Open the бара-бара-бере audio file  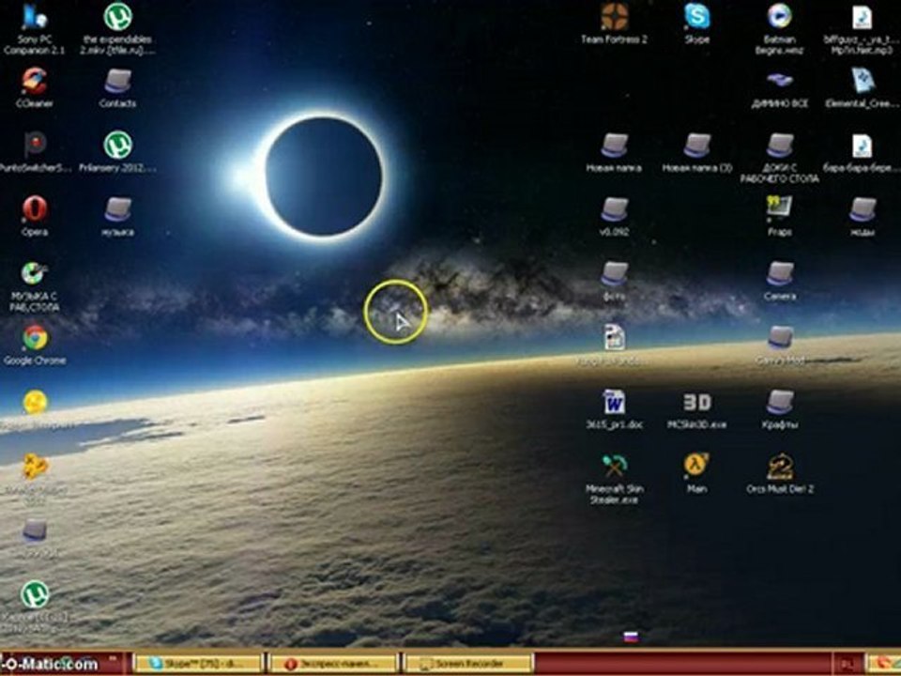pyautogui.click(x=862, y=145)
